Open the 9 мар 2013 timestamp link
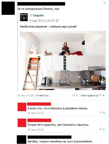 click(x=42, y=21)
